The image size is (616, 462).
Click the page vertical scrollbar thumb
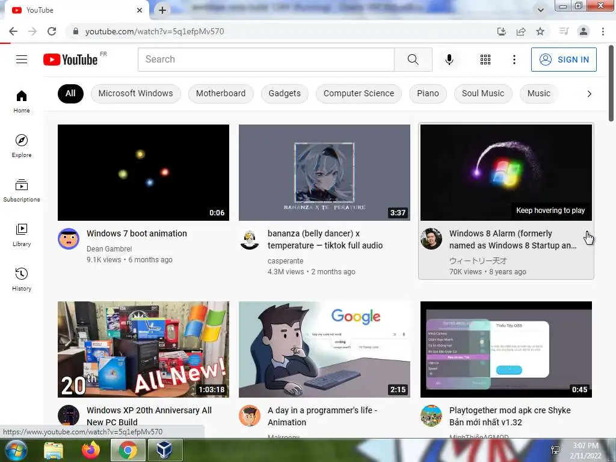pyautogui.click(x=611, y=83)
